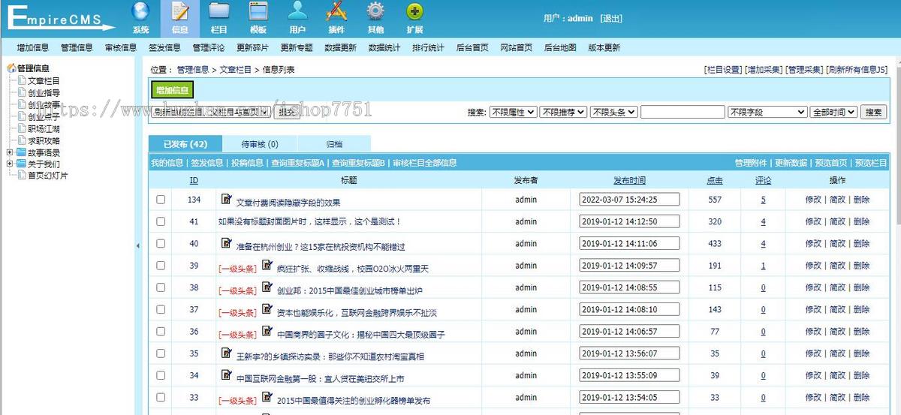
Task: Collapse the left sidebar using the splitter arrow
Action: [x=138, y=245]
